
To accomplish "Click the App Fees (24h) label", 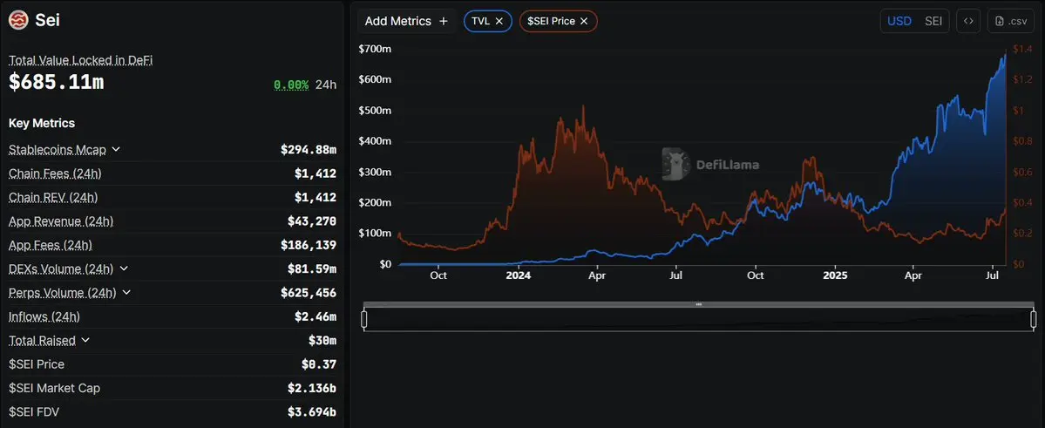I will (x=50, y=245).
